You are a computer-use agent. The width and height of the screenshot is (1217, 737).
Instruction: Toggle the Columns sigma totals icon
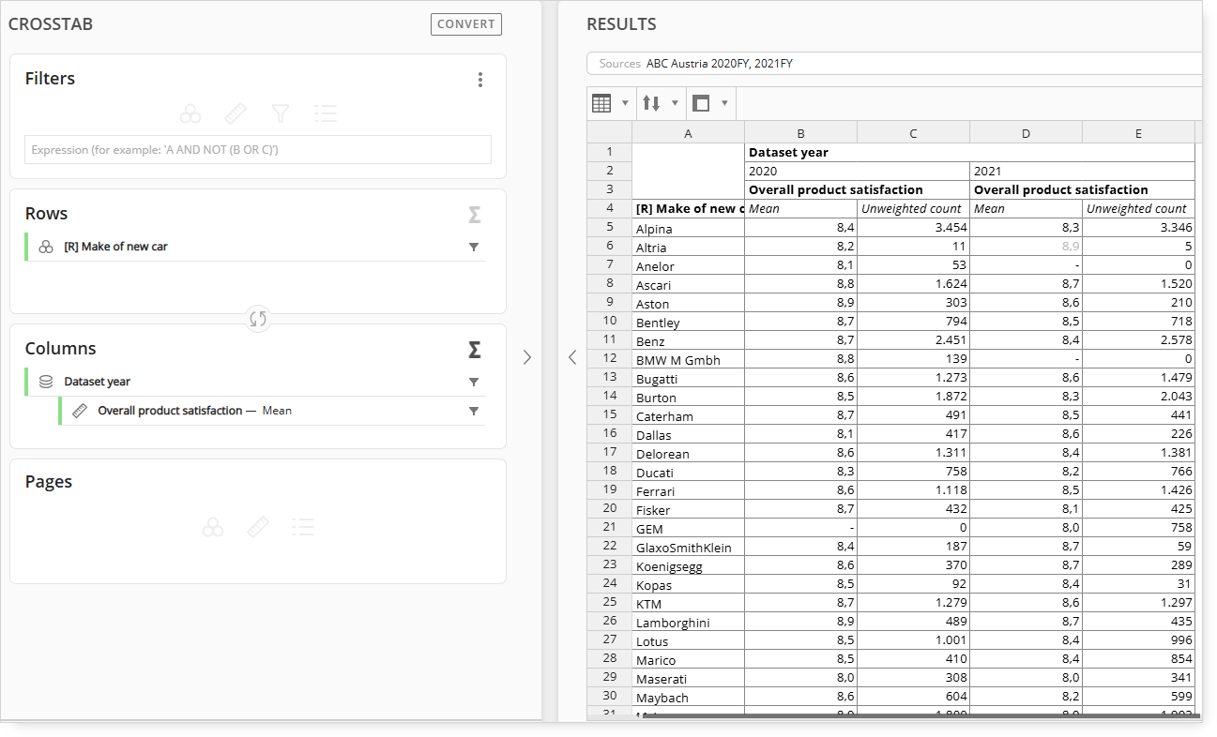pos(475,350)
